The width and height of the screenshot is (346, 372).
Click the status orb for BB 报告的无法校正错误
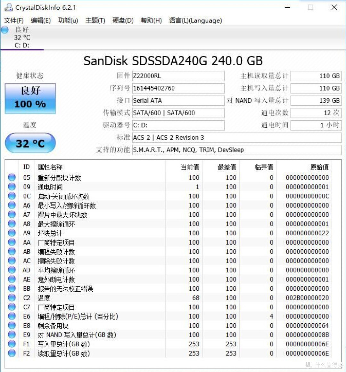pyautogui.click(x=12, y=288)
